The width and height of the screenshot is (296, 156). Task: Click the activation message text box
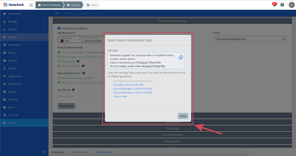tap(146, 61)
